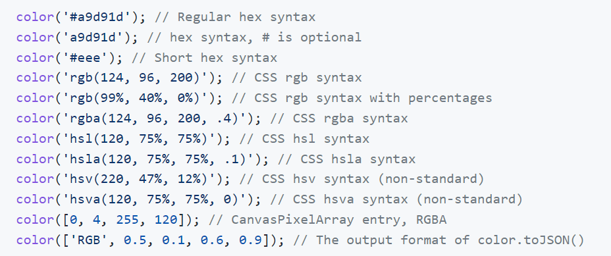Click the 'rgb(124, 96, 200)' string
This screenshot has width=611, height=256.
pos(135,78)
